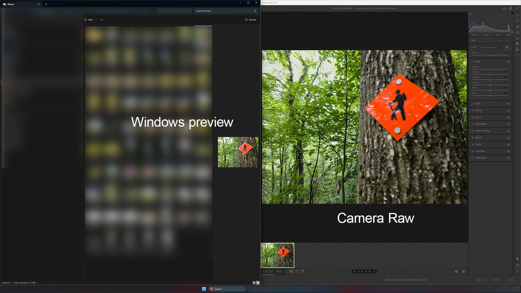The height and width of the screenshot is (293, 521).
Task: Expand the Lens Blur section
Action: (480, 151)
